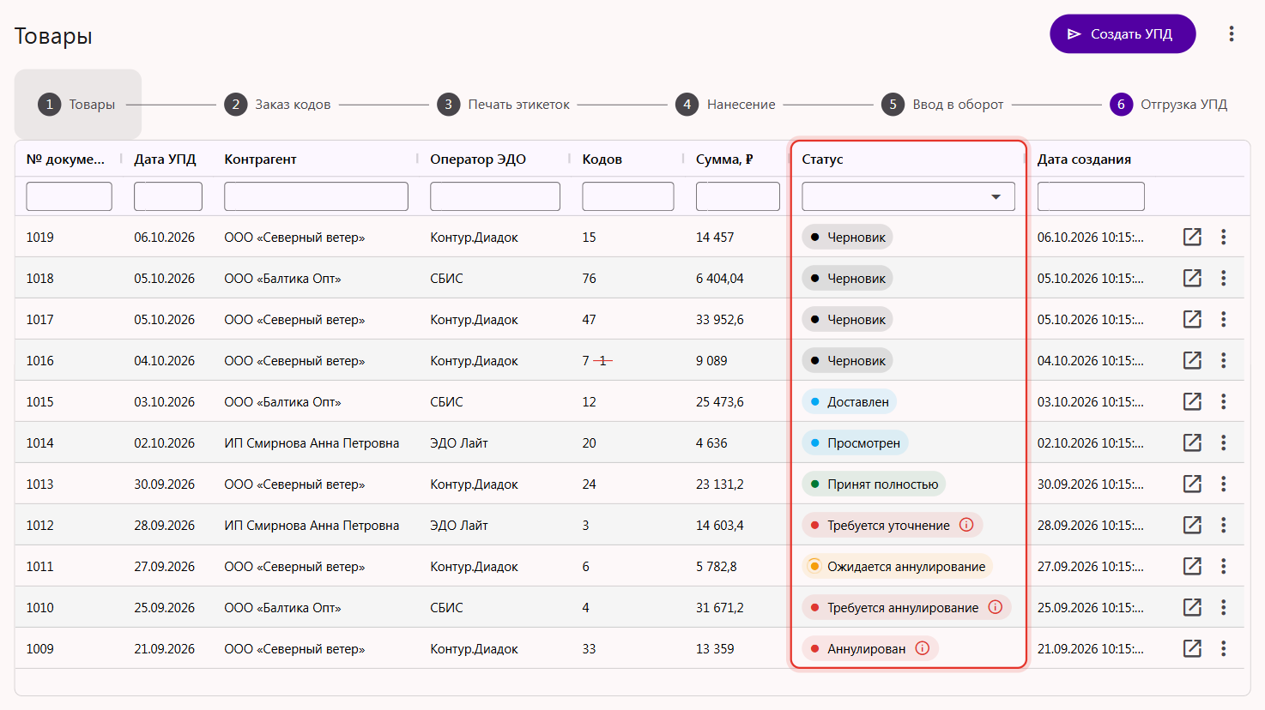Open document 1019 via external link icon
The image size is (1265, 710).
pyautogui.click(x=1192, y=237)
